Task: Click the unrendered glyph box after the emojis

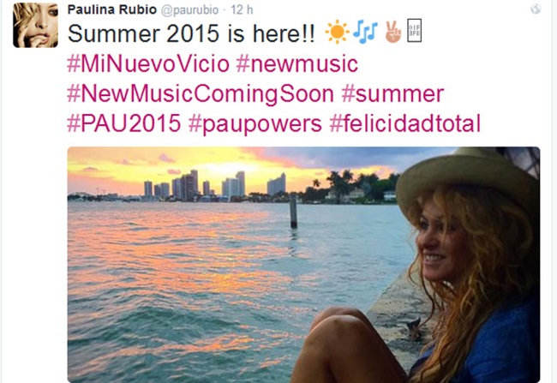Action: 414,31
